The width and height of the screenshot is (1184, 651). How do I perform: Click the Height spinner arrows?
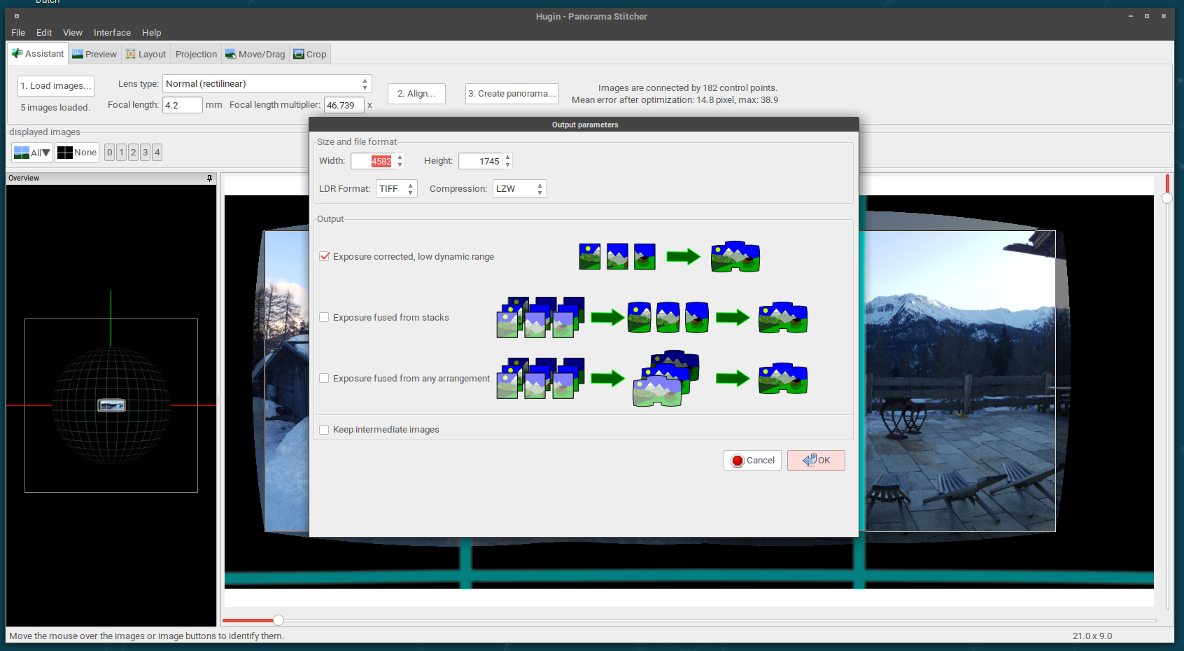[x=508, y=161]
